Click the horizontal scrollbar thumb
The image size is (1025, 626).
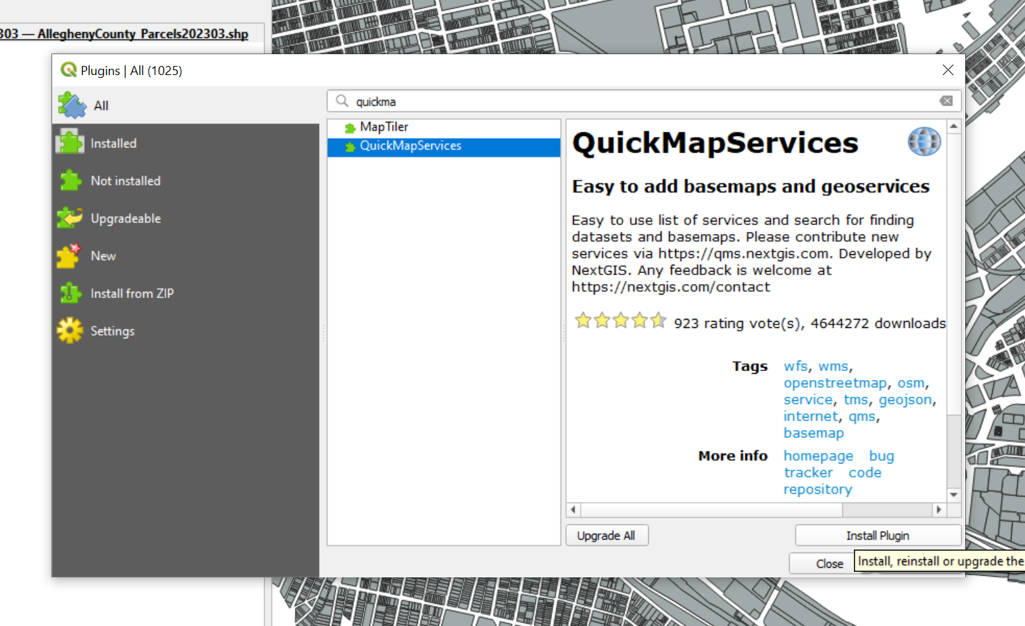(712, 509)
